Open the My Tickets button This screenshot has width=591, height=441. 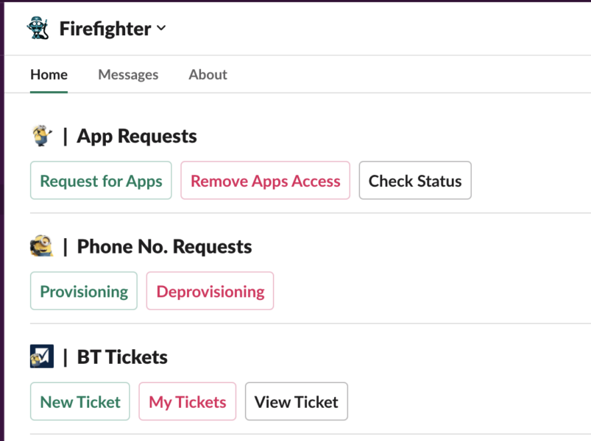pyautogui.click(x=187, y=401)
